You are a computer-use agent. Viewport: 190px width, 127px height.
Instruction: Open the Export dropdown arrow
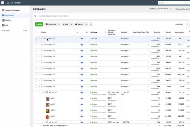[x=86, y=24]
